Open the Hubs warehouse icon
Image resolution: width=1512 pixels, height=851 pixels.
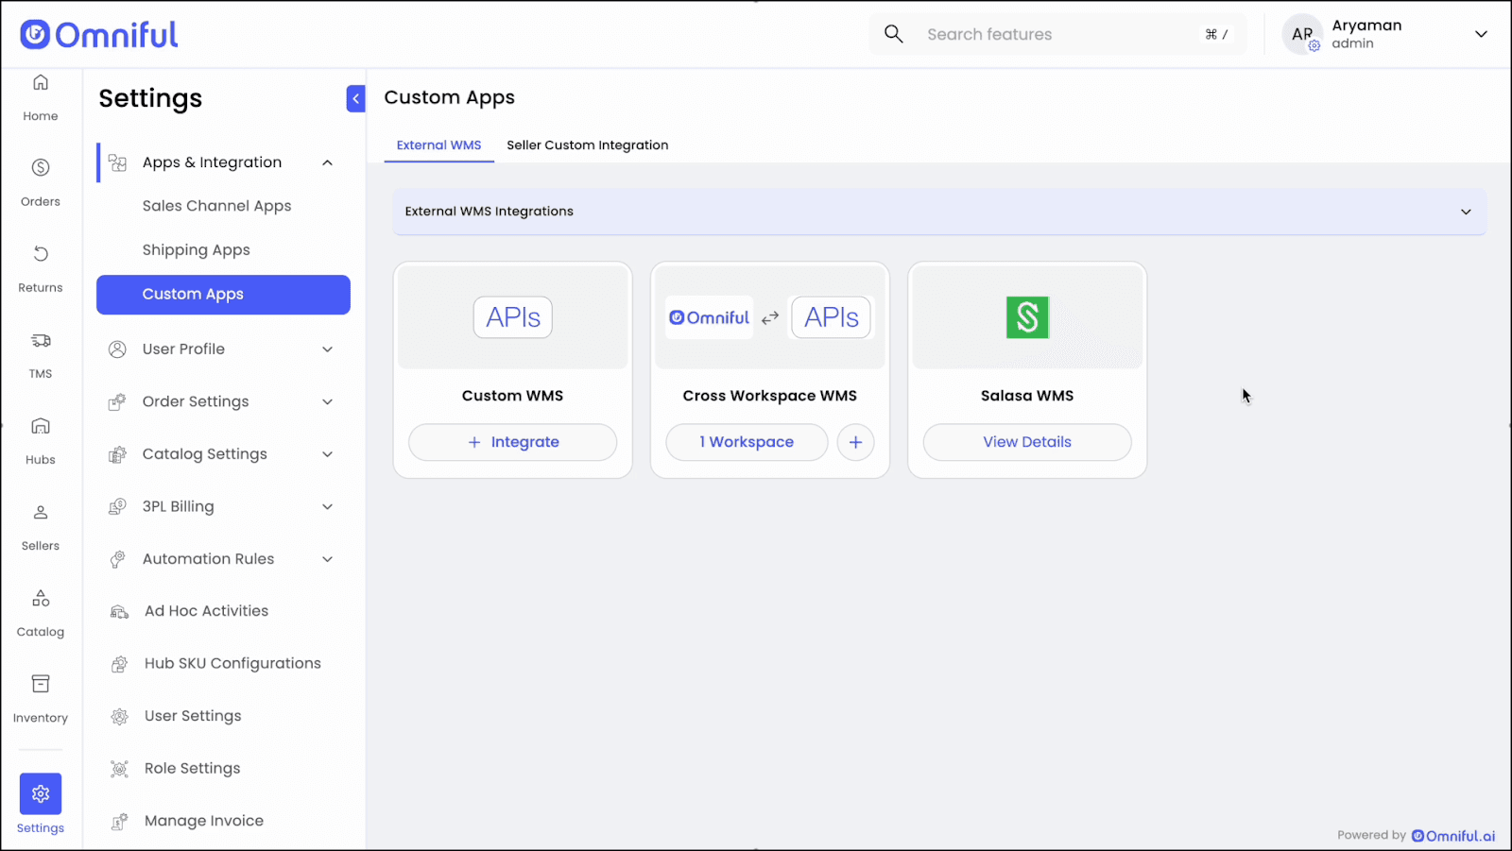[41, 427]
